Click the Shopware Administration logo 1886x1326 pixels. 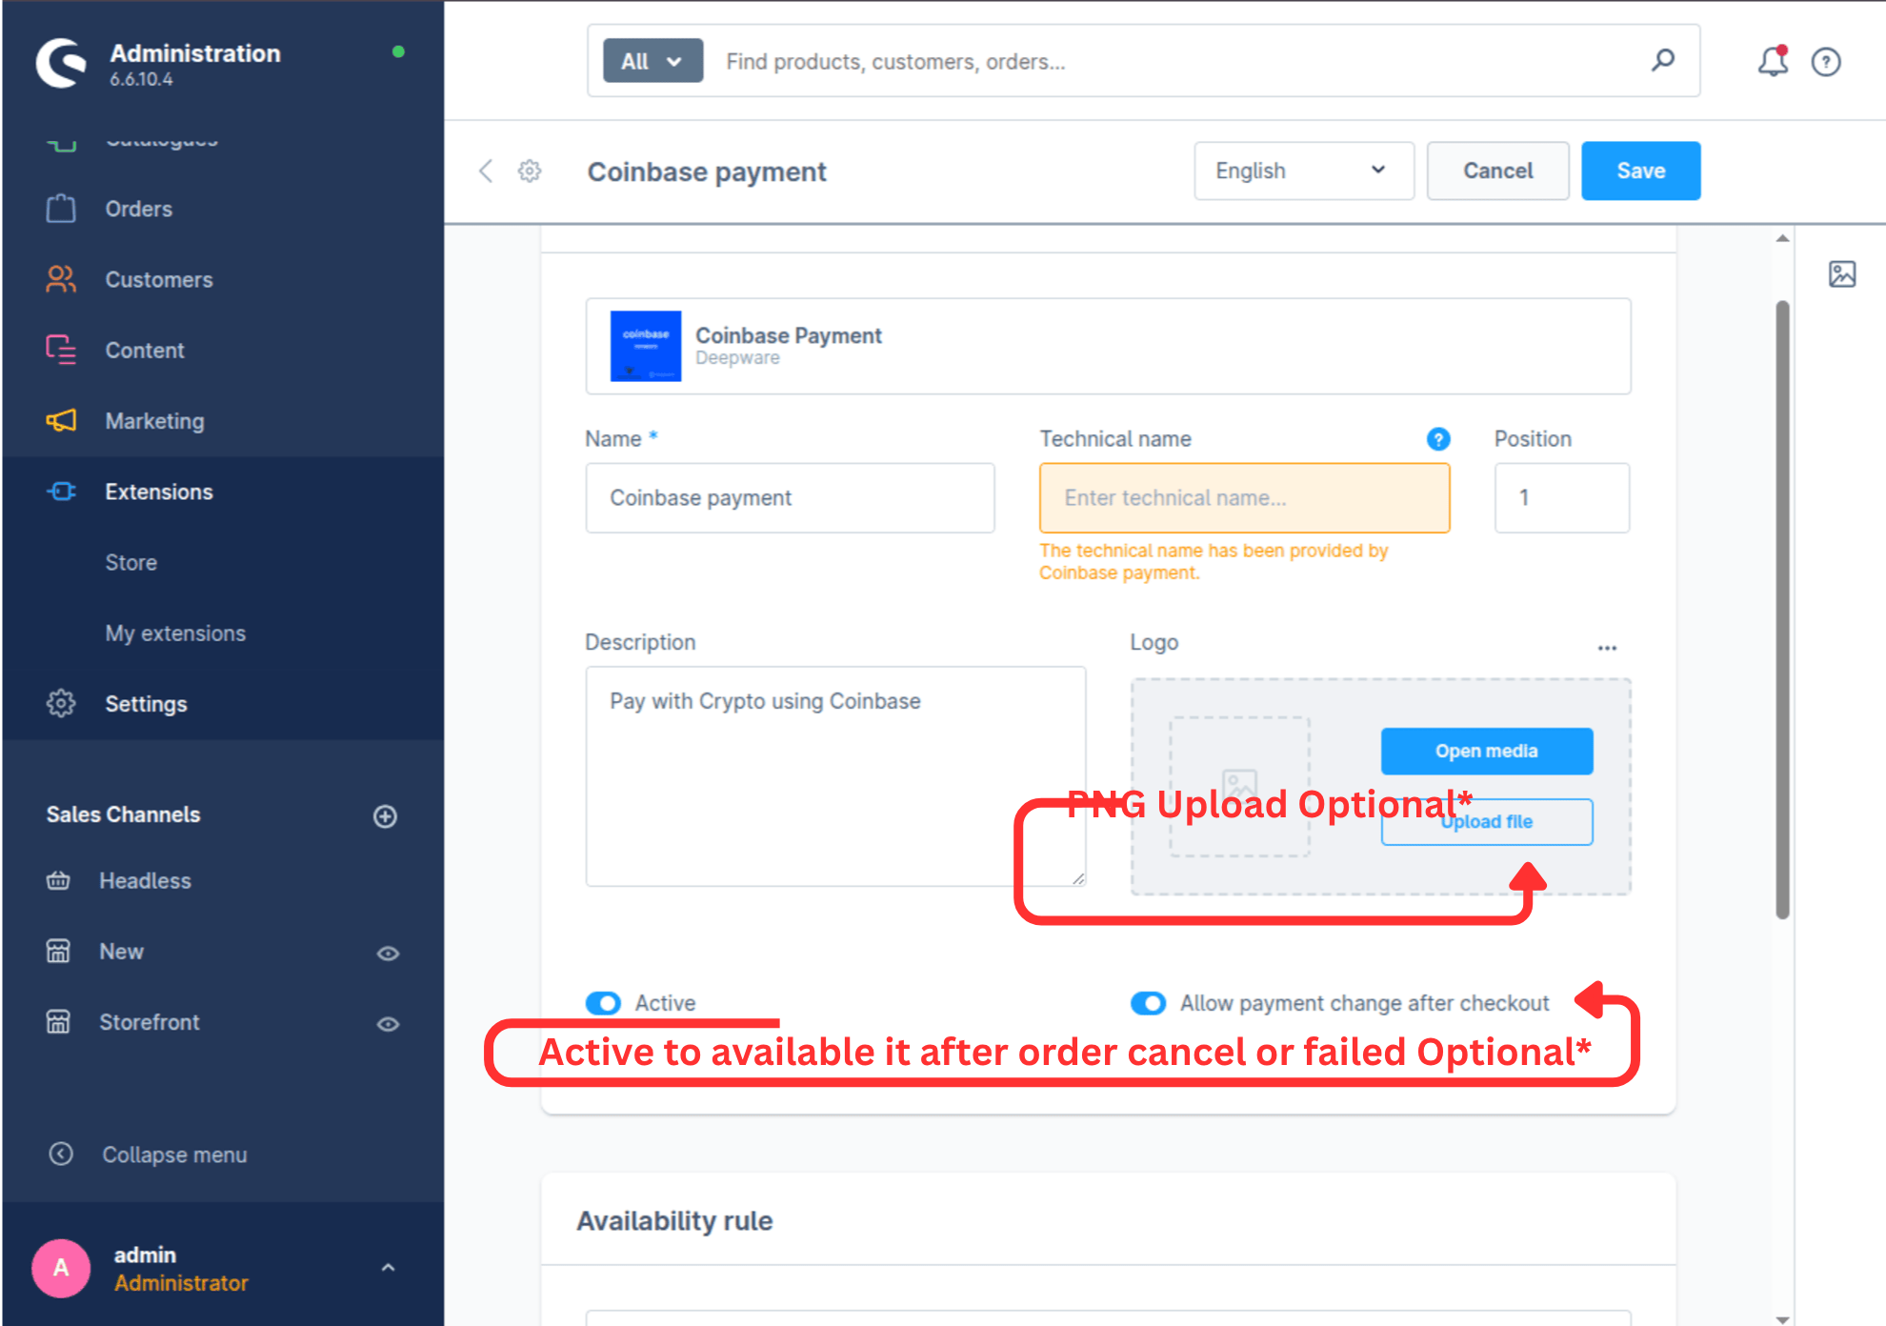click(x=61, y=63)
